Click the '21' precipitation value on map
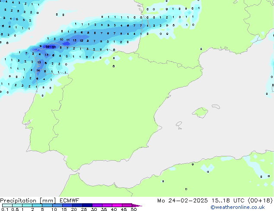 point(54,47)
